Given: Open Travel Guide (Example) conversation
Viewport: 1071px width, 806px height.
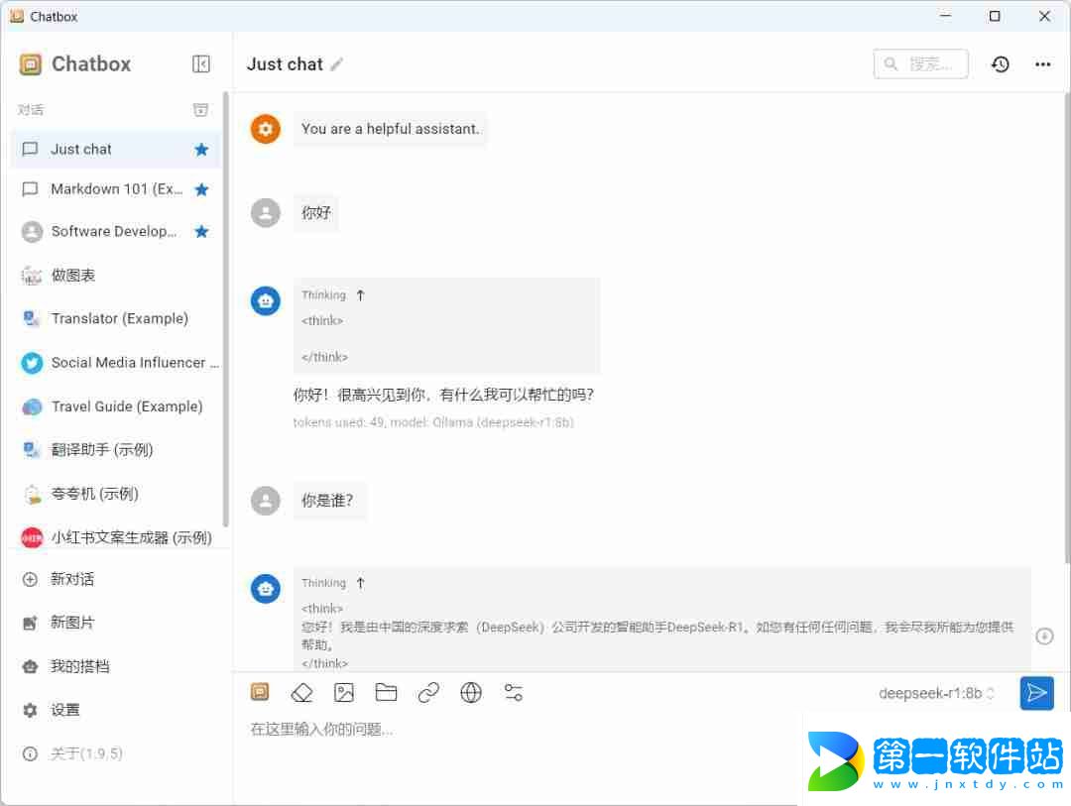Looking at the screenshot, I should pyautogui.click(x=115, y=406).
